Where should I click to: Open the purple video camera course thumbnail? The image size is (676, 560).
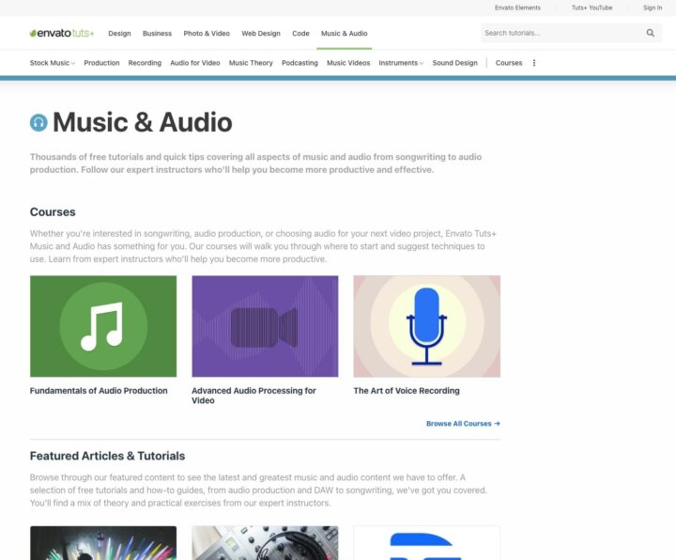(265, 326)
